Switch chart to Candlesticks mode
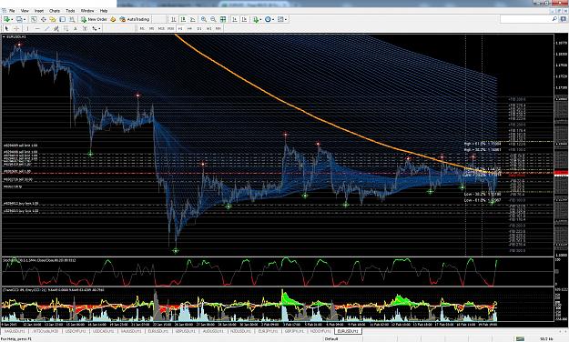The width and height of the screenshot is (569, 342). click(183, 19)
